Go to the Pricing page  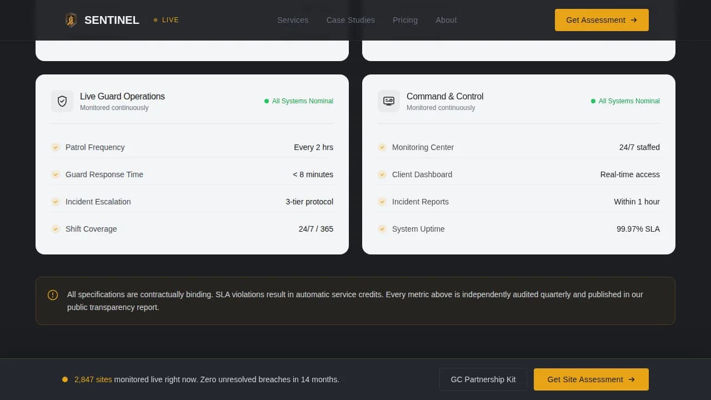pyautogui.click(x=405, y=20)
